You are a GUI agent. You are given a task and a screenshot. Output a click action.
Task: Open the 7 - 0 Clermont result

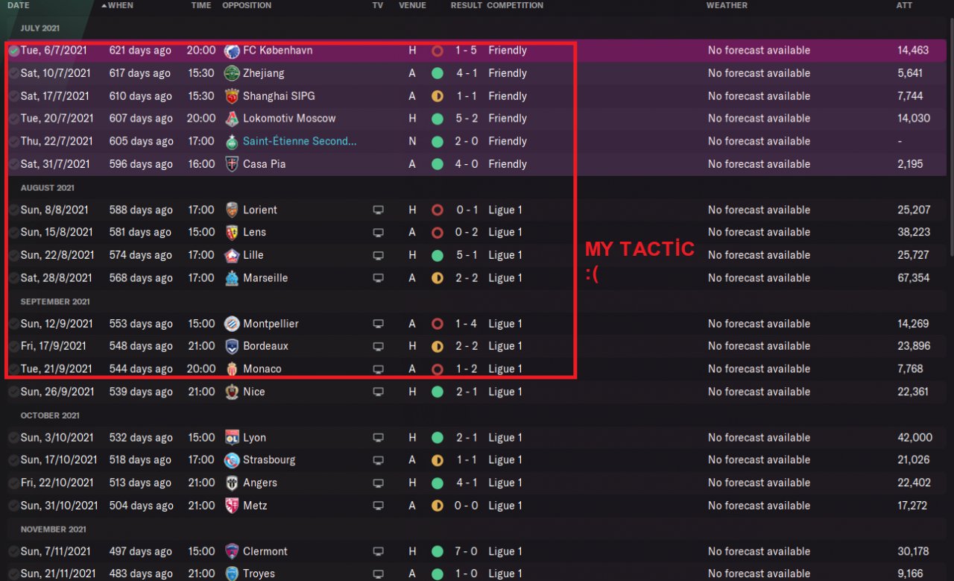pyautogui.click(x=467, y=552)
